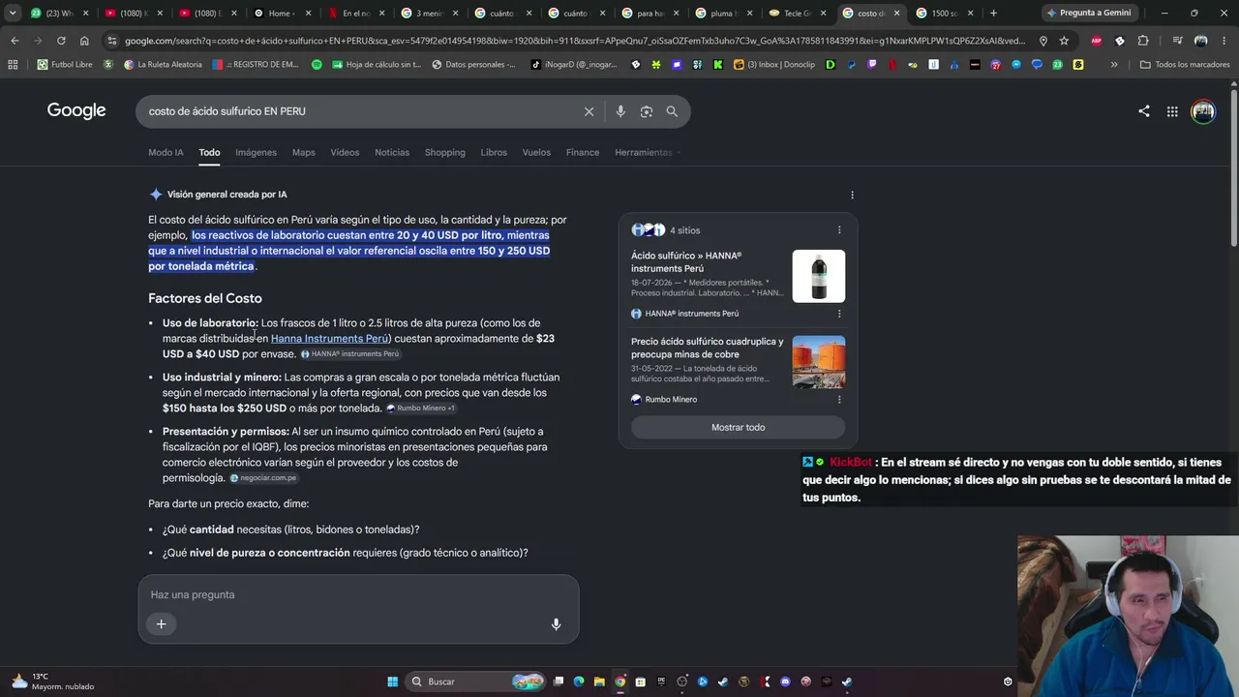
Task: Open the Futbol Libre bookmark
Action: 65,64
